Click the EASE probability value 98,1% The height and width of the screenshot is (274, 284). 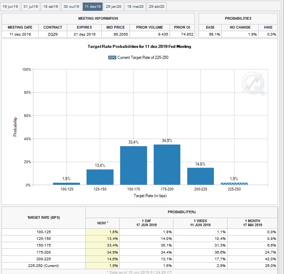[x=210, y=34]
